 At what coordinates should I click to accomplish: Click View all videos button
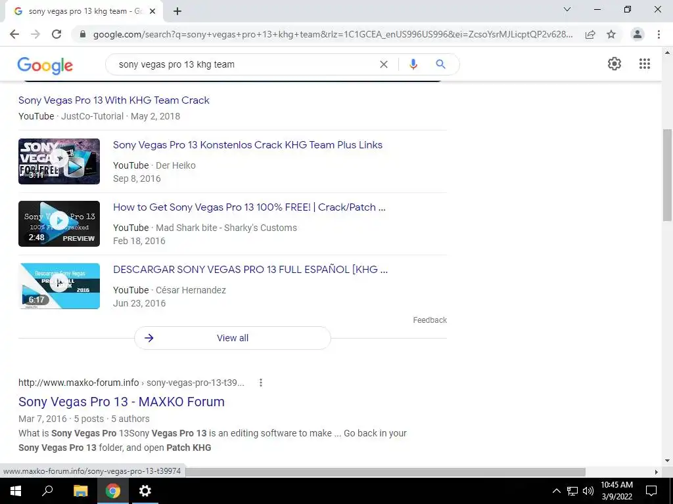(232, 338)
